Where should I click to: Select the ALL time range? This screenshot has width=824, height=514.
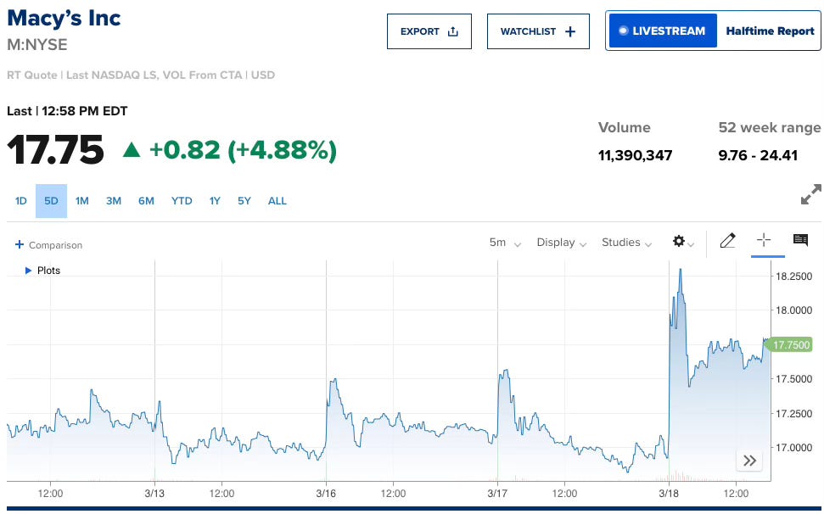277,201
